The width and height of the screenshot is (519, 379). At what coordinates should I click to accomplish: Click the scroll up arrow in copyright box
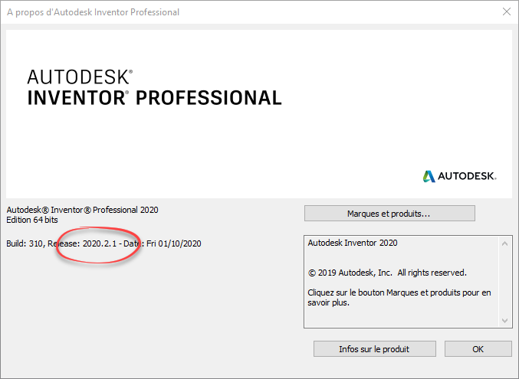click(x=504, y=243)
